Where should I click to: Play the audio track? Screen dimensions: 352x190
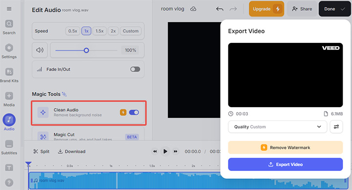tap(165, 152)
